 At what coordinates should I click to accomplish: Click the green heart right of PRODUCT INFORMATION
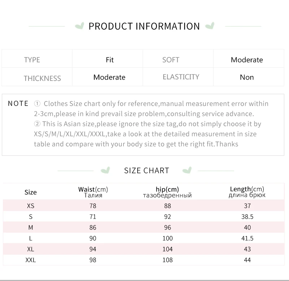pyautogui.click(x=210, y=26)
